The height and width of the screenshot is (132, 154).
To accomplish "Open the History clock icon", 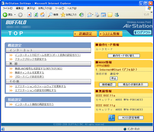I will click(x=82, y=15).
